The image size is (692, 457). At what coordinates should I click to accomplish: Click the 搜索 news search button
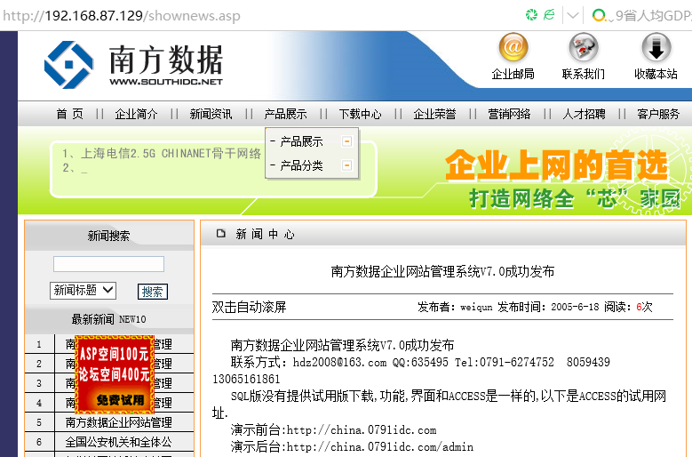coord(152,292)
